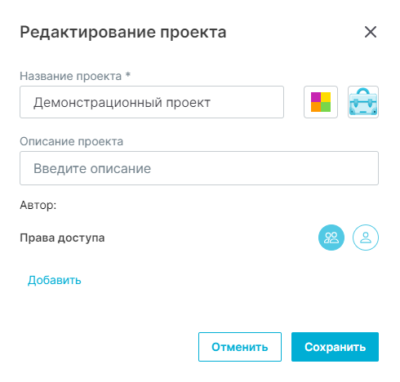
Task: Click the Описание проекта label
Action: pyautogui.click(x=72, y=141)
